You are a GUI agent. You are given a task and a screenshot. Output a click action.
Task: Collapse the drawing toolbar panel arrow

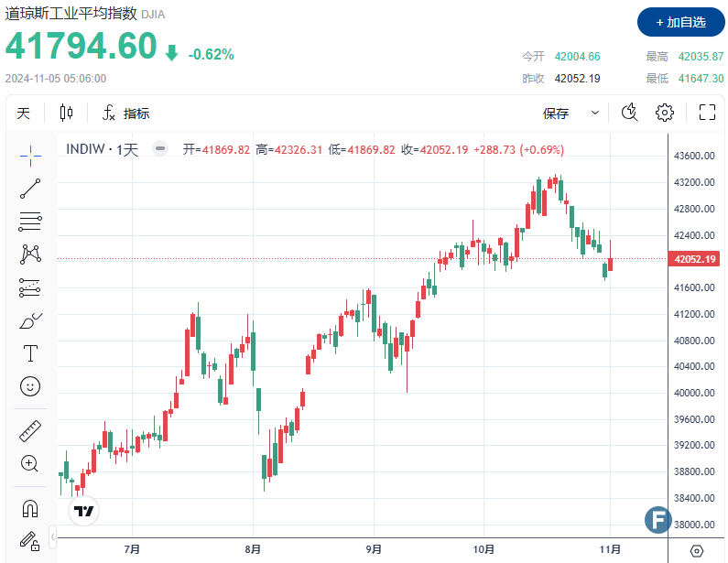click(52, 537)
